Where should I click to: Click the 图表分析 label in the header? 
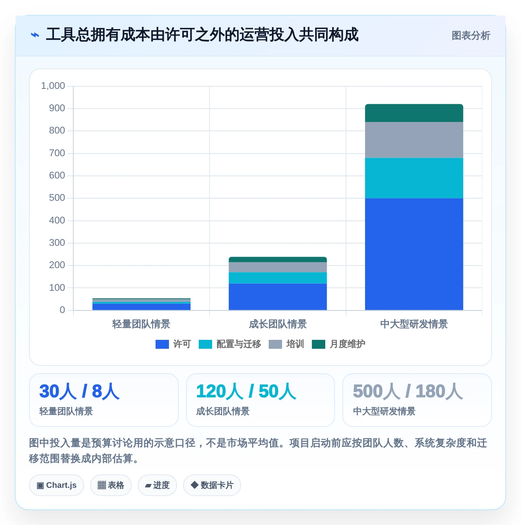click(471, 36)
